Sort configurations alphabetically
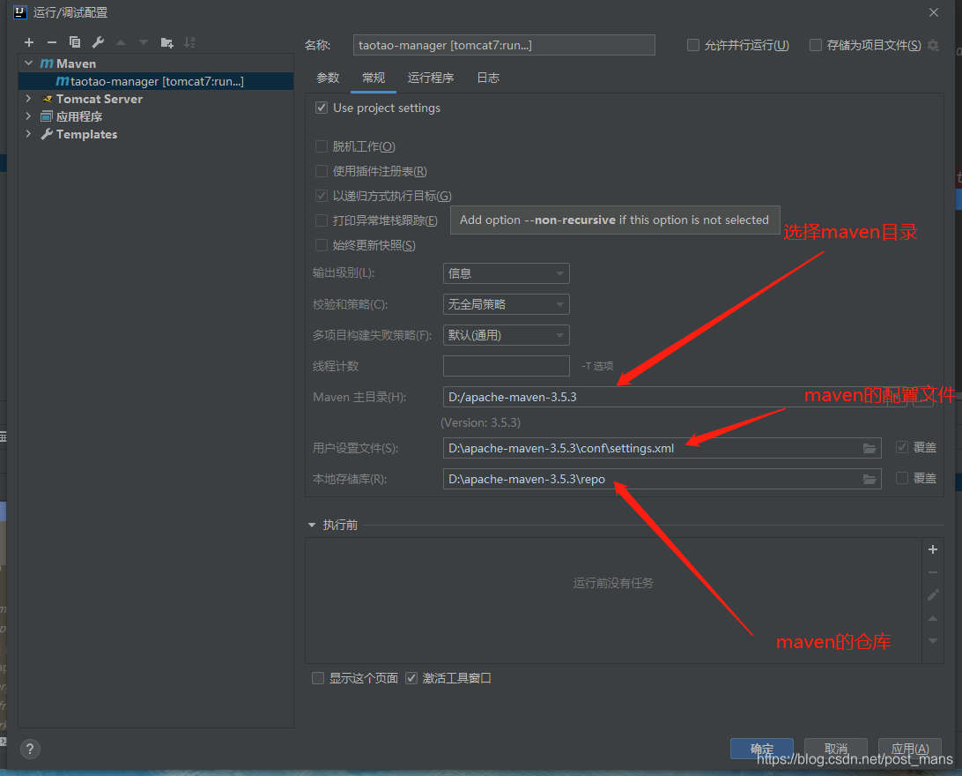The image size is (962, 776). [x=189, y=42]
